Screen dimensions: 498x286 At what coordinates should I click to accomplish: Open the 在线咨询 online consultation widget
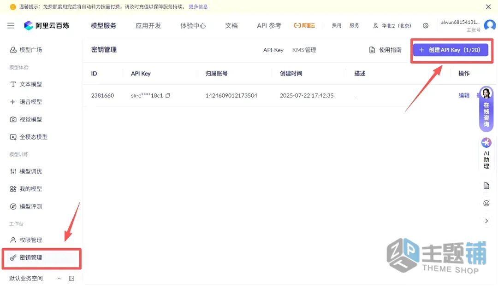coord(486,109)
